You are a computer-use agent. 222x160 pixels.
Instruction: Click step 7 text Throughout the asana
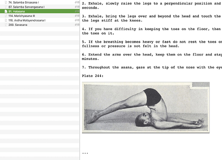click(152, 67)
